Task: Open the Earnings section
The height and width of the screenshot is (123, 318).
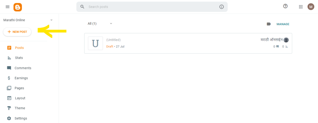Action: (x=21, y=78)
